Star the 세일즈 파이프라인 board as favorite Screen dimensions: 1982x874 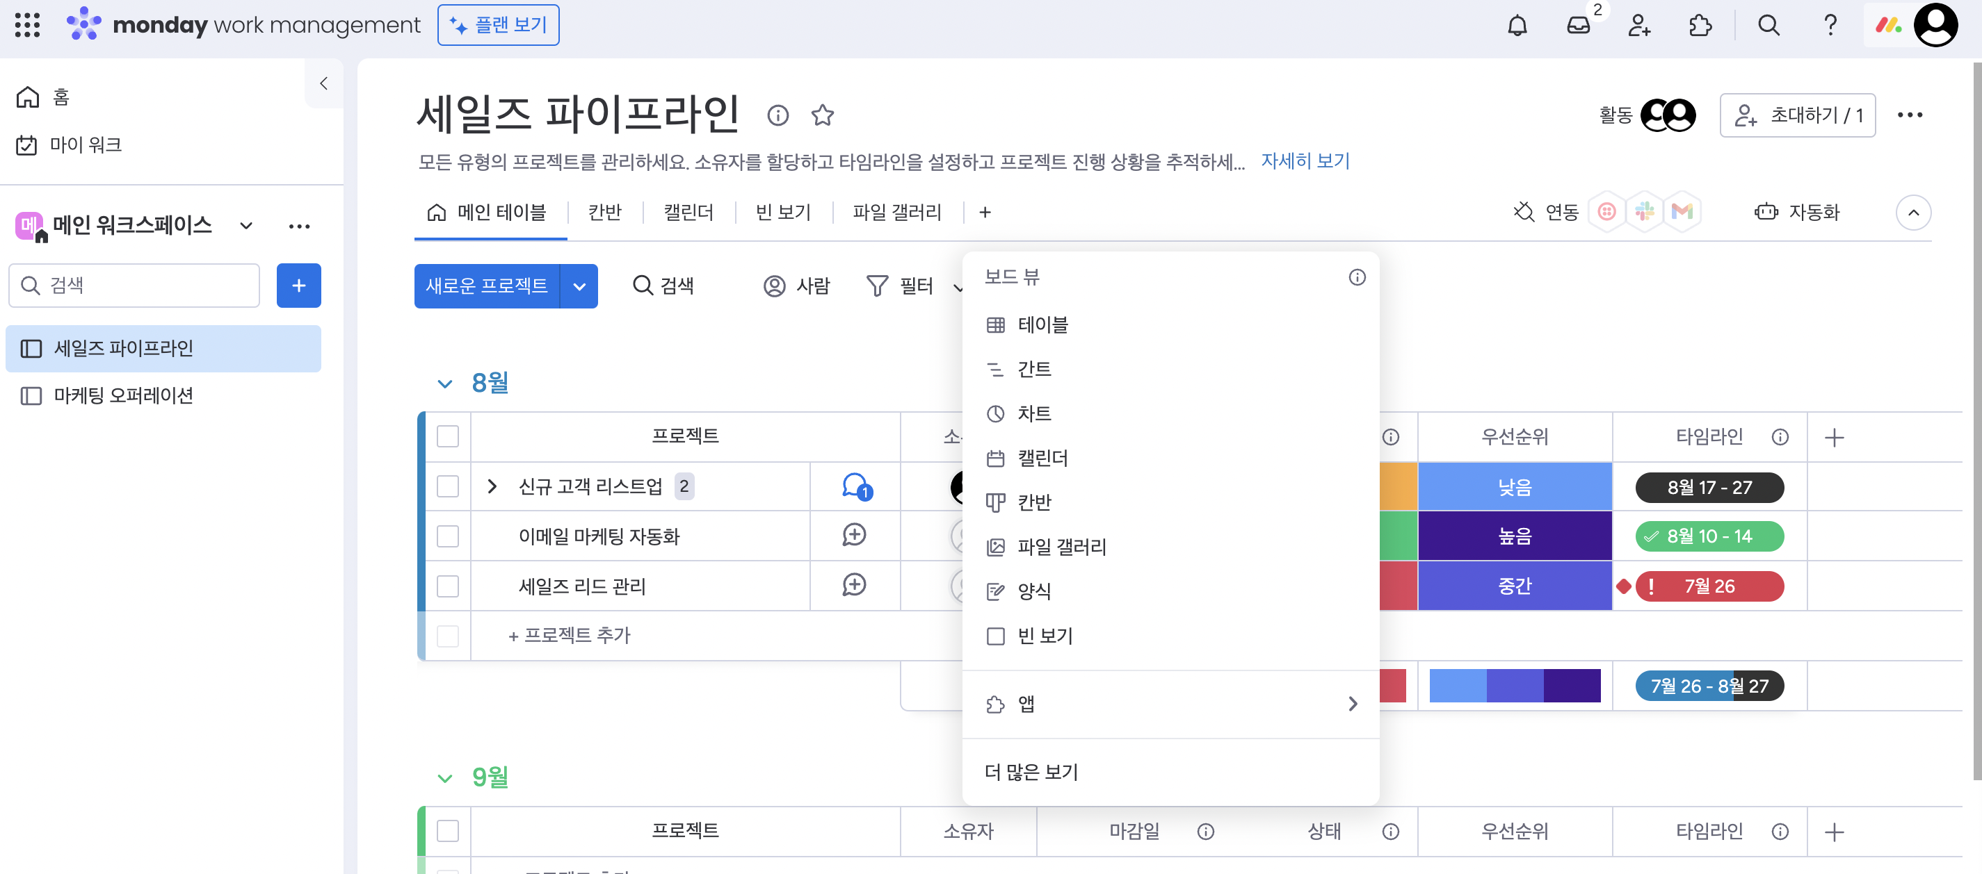click(823, 115)
